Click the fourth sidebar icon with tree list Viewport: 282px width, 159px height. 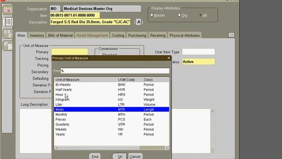tap(8, 45)
